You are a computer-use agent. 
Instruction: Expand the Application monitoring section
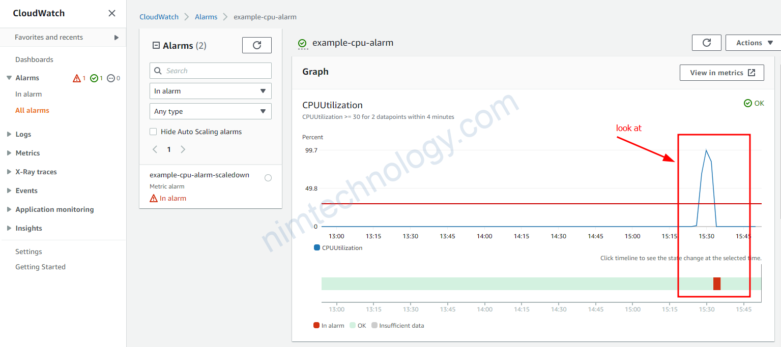point(9,209)
